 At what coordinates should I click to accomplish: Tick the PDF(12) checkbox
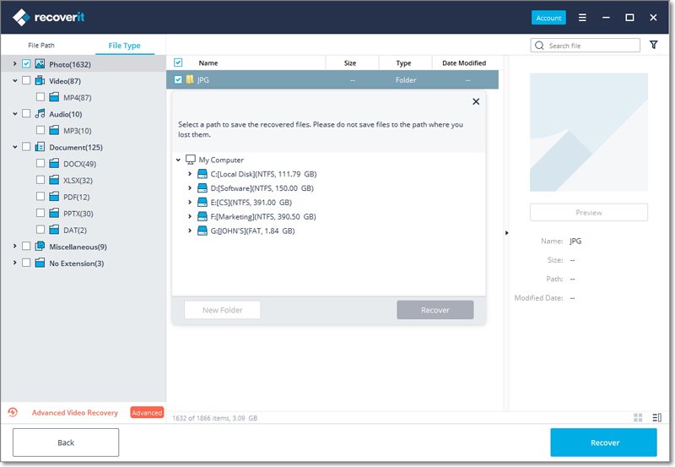coord(41,197)
